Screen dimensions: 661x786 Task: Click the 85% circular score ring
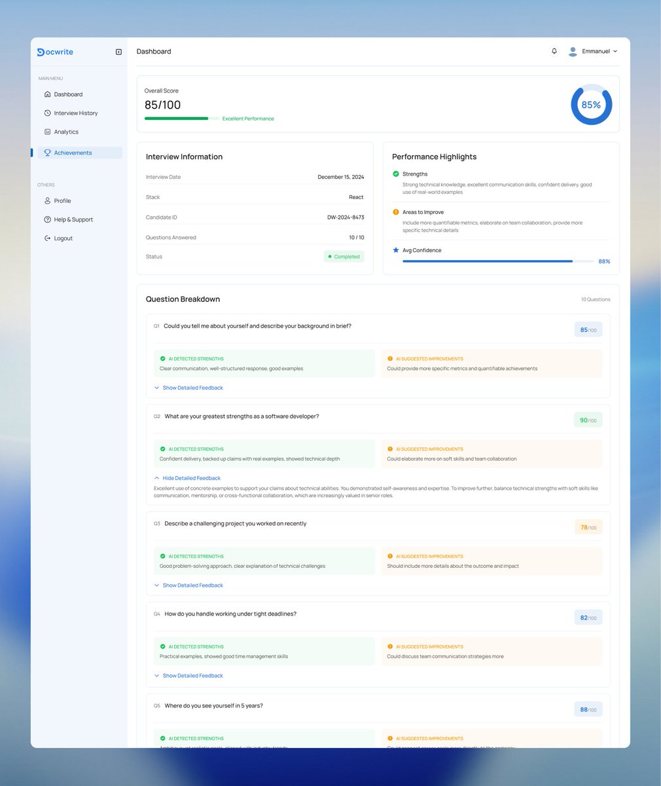(592, 104)
